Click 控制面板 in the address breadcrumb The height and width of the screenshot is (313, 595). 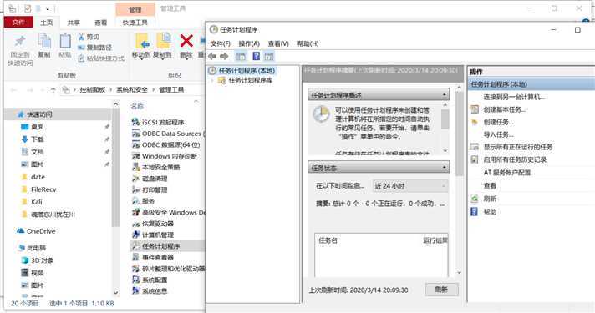point(92,90)
